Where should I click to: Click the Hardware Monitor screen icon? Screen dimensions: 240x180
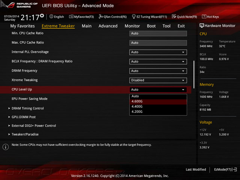(x=202, y=25)
